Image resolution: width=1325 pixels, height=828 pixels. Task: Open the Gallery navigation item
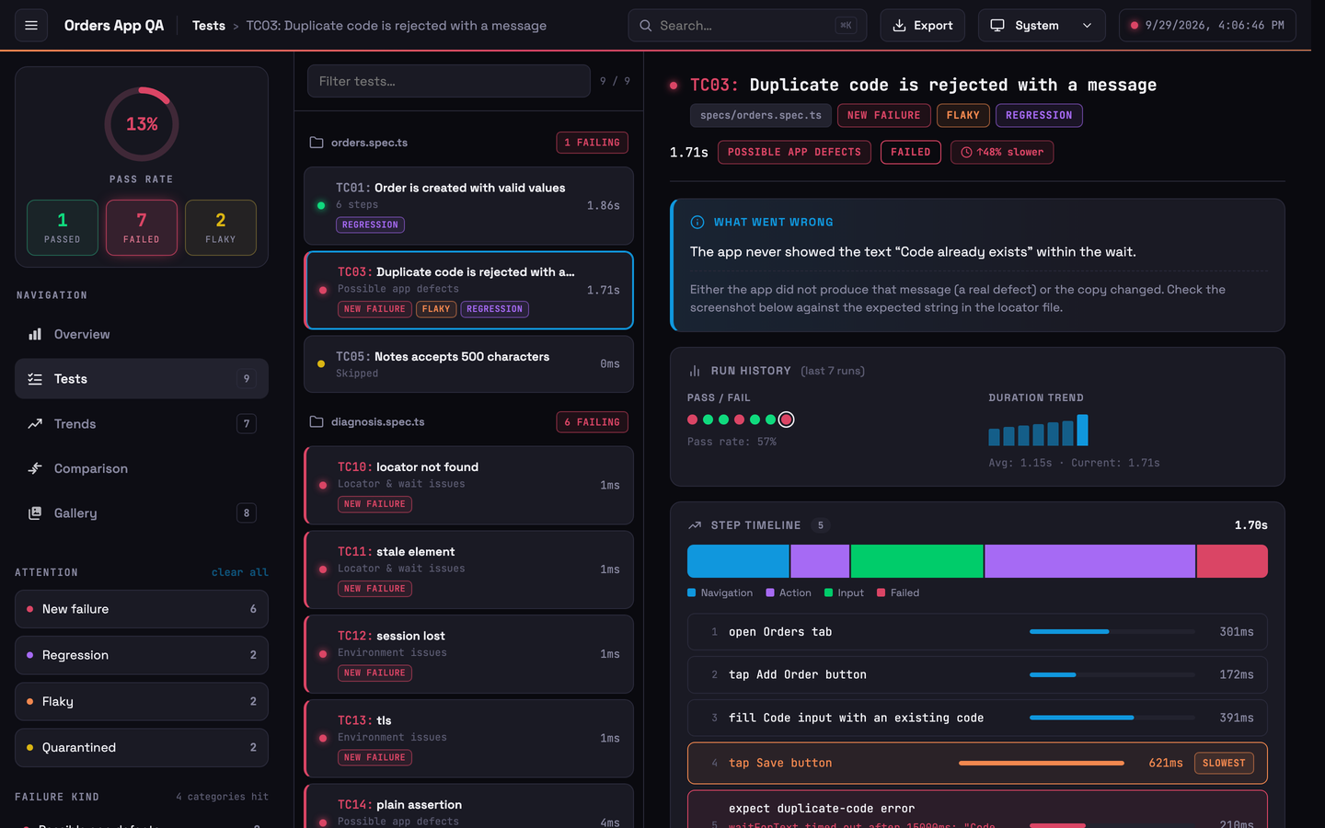coord(142,513)
